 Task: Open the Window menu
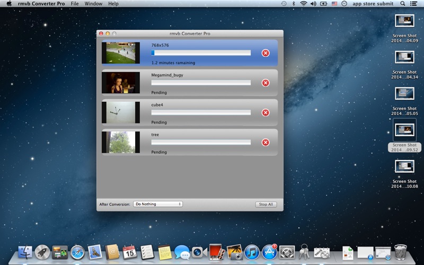[x=93, y=4]
